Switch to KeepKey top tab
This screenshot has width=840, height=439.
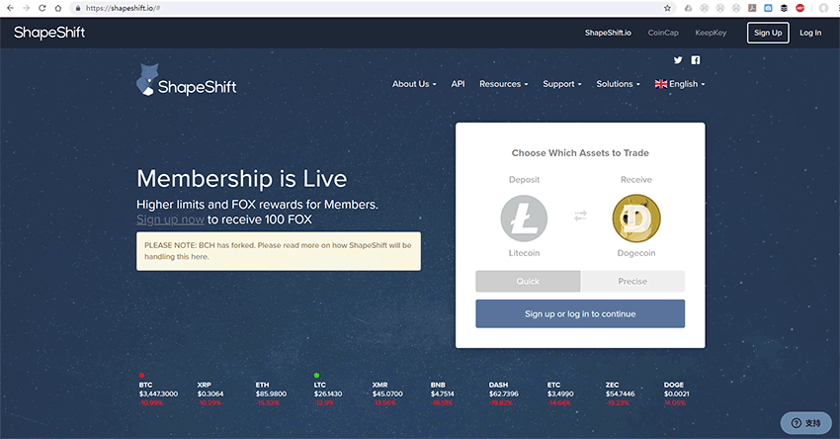click(711, 33)
